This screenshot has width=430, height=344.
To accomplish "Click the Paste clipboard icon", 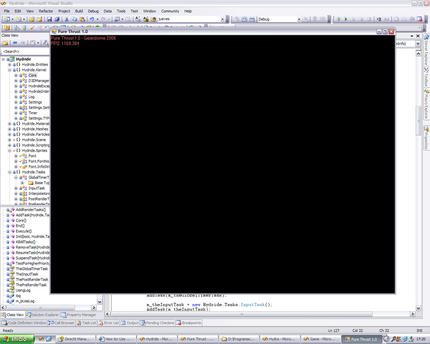I will (x=82, y=19).
